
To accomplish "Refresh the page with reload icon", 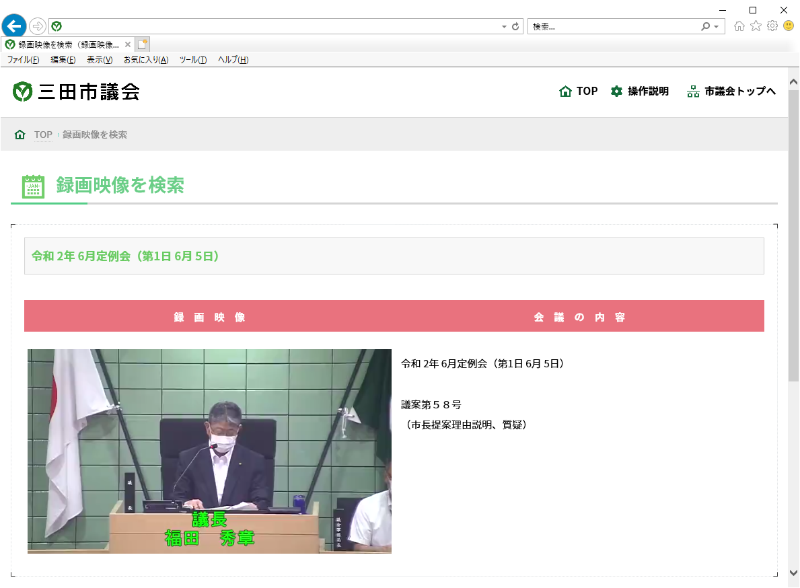I will pyautogui.click(x=516, y=26).
